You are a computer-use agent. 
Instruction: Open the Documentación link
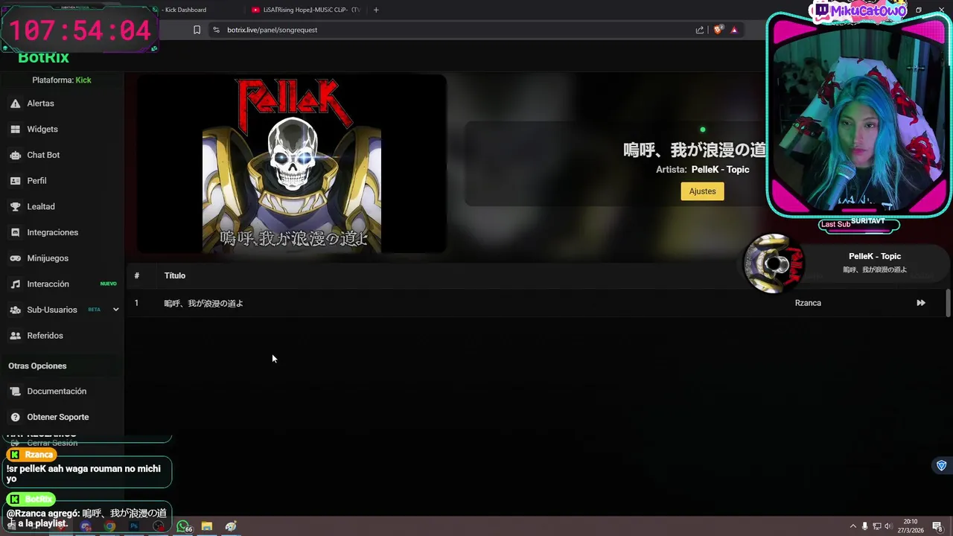click(57, 392)
